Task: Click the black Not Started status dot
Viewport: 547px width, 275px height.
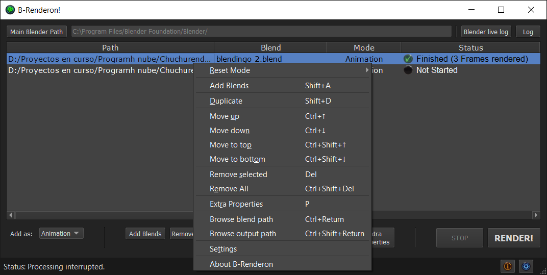Action: pos(408,70)
